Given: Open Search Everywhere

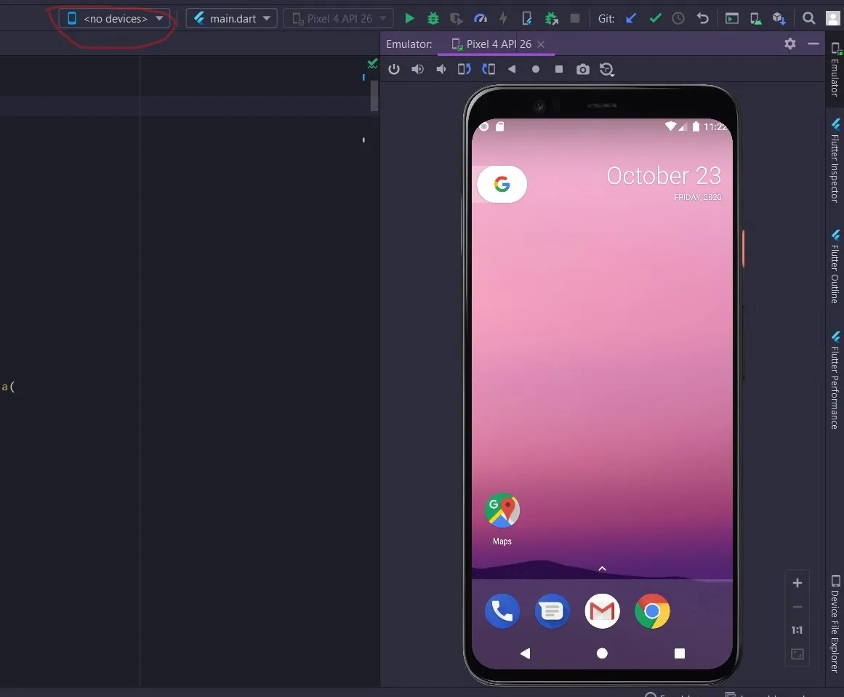Looking at the screenshot, I should click(x=809, y=18).
